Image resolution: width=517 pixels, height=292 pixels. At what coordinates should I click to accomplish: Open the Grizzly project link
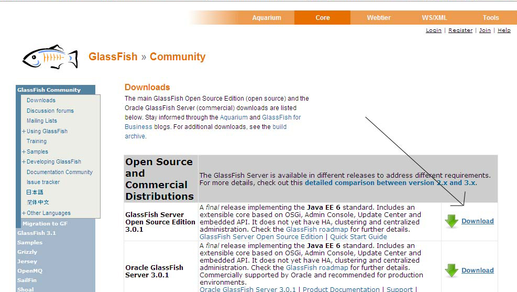27,252
